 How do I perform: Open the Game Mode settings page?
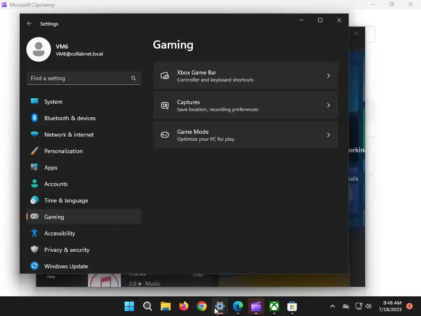pos(246,135)
